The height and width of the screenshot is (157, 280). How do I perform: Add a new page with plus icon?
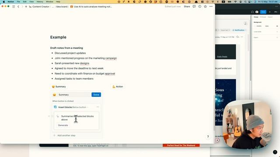tap(26, 7)
